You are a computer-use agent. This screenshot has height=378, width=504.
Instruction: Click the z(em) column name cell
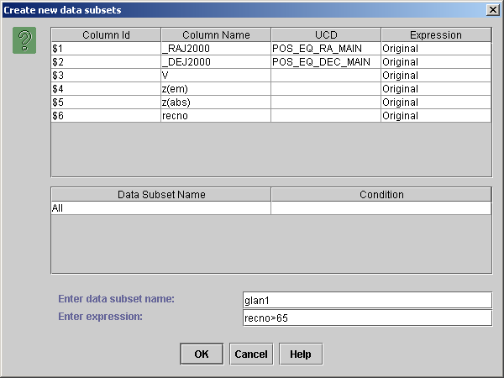216,89
